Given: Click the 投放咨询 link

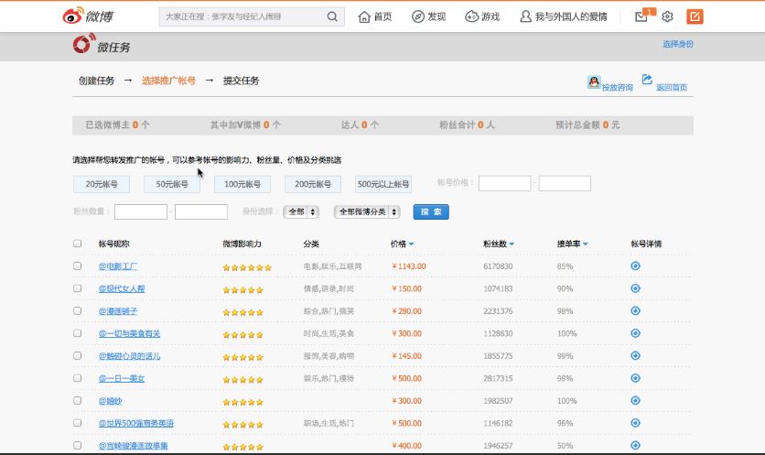Looking at the screenshot, I should (x=617, y=87).
